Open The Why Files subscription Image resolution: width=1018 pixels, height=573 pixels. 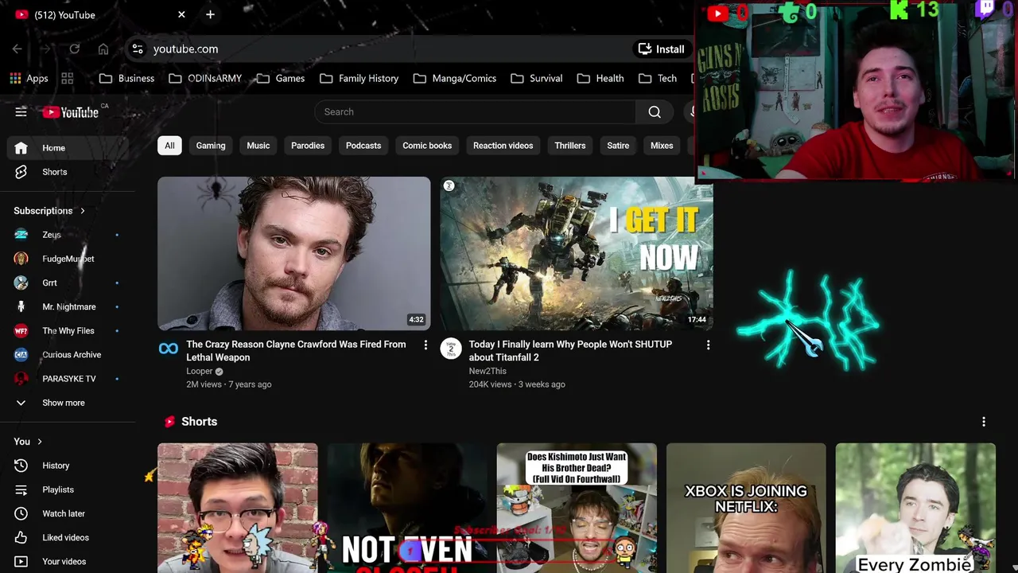point(68,330)
